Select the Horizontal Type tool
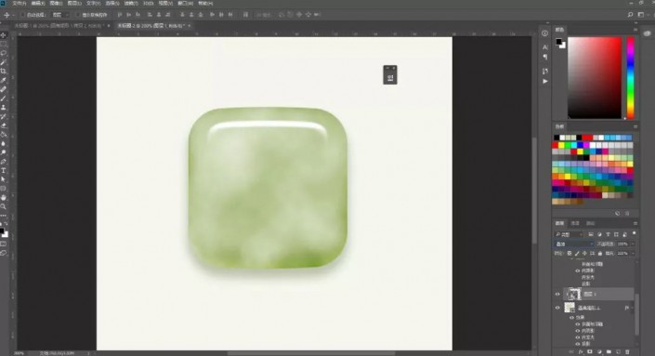Viewport: 655px width, 356px height. click(x=4, y=170)
